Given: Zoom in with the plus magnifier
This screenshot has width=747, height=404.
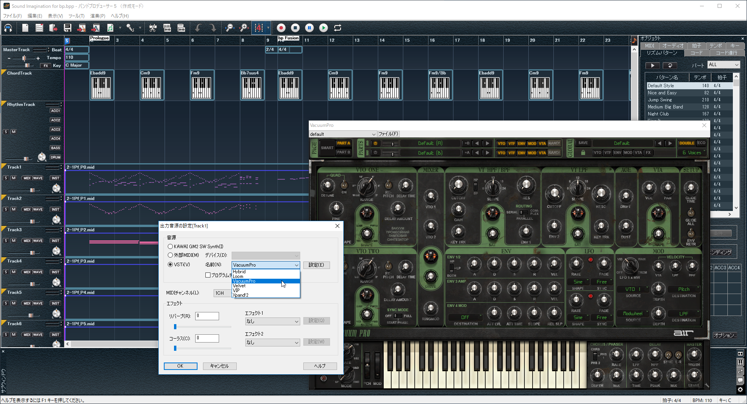Looking at the screenshot, I should click(244, 28).
